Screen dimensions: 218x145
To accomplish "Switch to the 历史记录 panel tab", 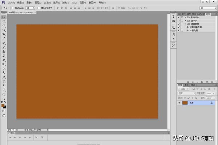I will click(x=201, y=14).
